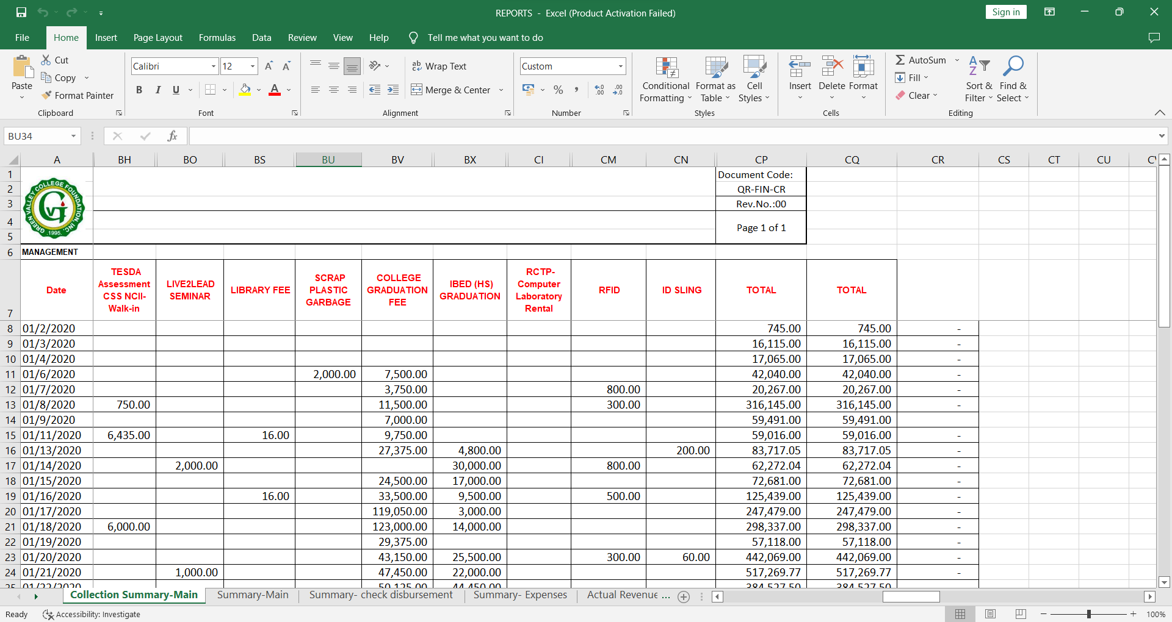The image size is (1172, 622).
Task: Click the new sheet plus icon
Action: (x=684, y=597)
